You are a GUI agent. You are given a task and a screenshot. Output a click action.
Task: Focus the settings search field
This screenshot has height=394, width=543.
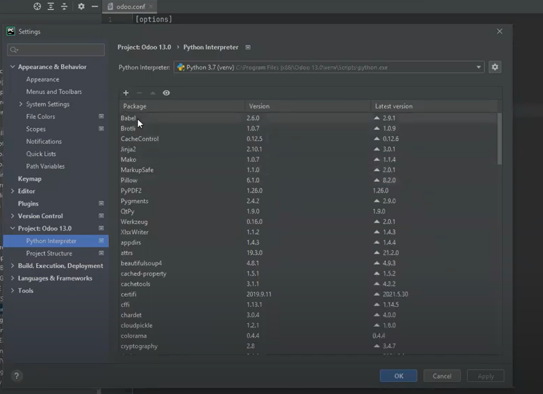pos(56,50)
